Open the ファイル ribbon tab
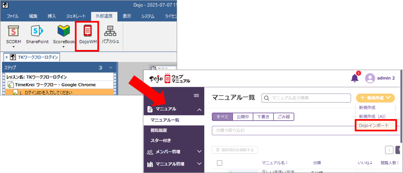 (12, 17)
